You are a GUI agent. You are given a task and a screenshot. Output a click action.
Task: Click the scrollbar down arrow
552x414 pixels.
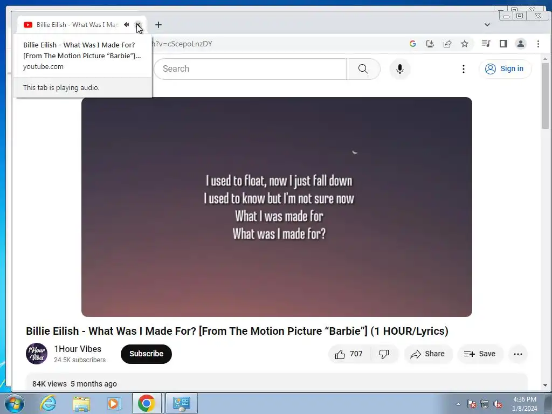click(545, 385)
